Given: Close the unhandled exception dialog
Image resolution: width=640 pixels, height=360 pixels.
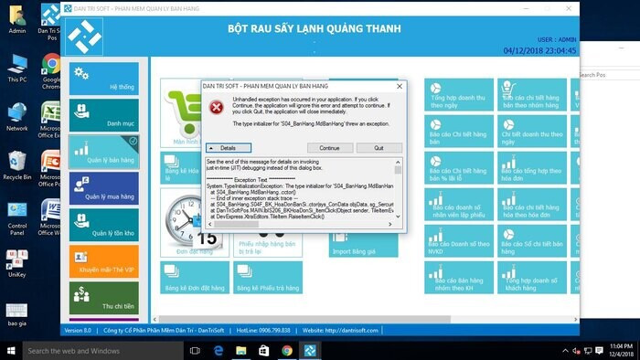Looking at the screenshot, I should (x=400, y=87).
